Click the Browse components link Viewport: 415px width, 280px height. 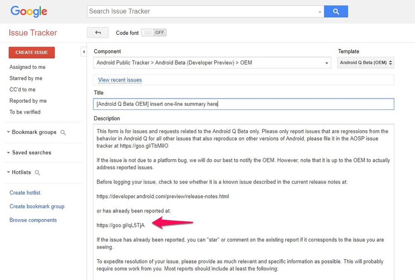[33, 220]
